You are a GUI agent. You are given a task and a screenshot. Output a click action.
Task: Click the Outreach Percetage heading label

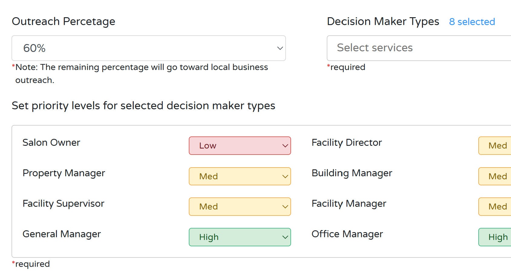[x=64, y=21]
